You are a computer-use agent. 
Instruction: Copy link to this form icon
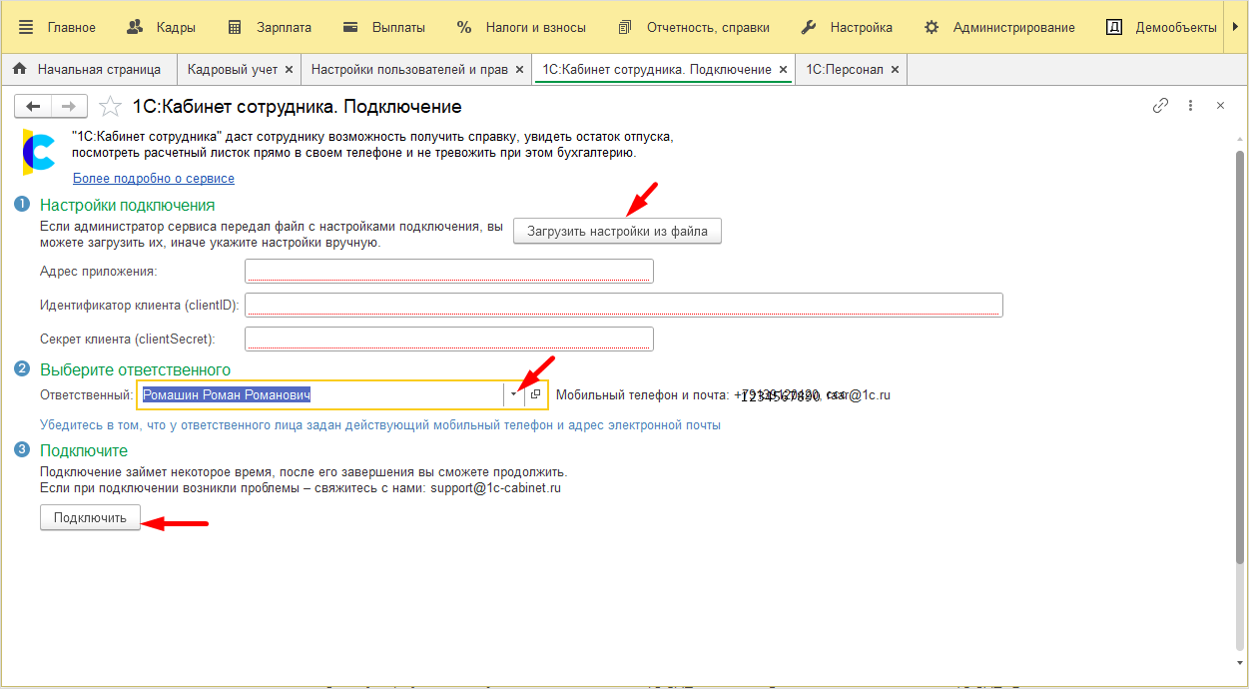[x=1160, y=105]
